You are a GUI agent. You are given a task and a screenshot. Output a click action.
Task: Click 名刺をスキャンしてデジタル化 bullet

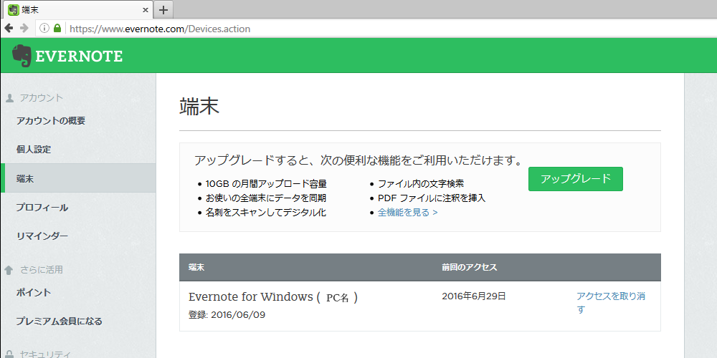[x=266, y=213]
